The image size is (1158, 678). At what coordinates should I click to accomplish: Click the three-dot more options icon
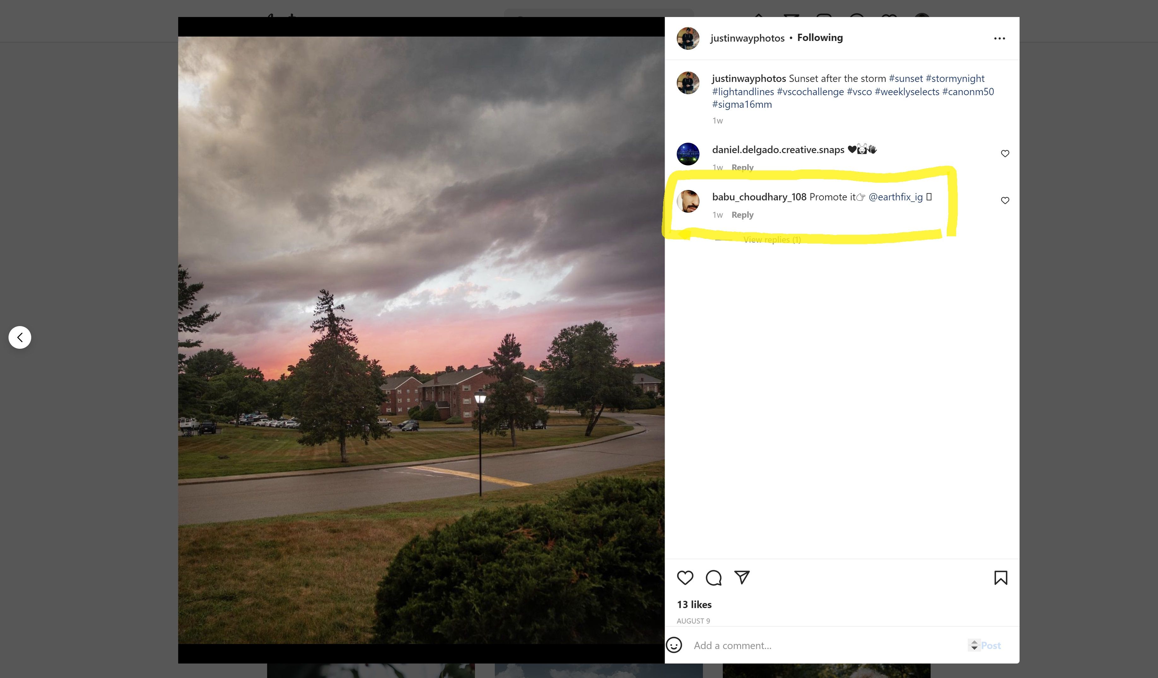pos(999,38)
